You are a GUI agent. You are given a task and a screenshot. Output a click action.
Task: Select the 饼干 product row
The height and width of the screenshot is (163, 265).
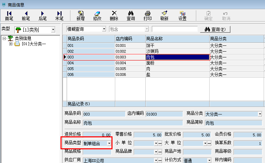coord(163,45)
